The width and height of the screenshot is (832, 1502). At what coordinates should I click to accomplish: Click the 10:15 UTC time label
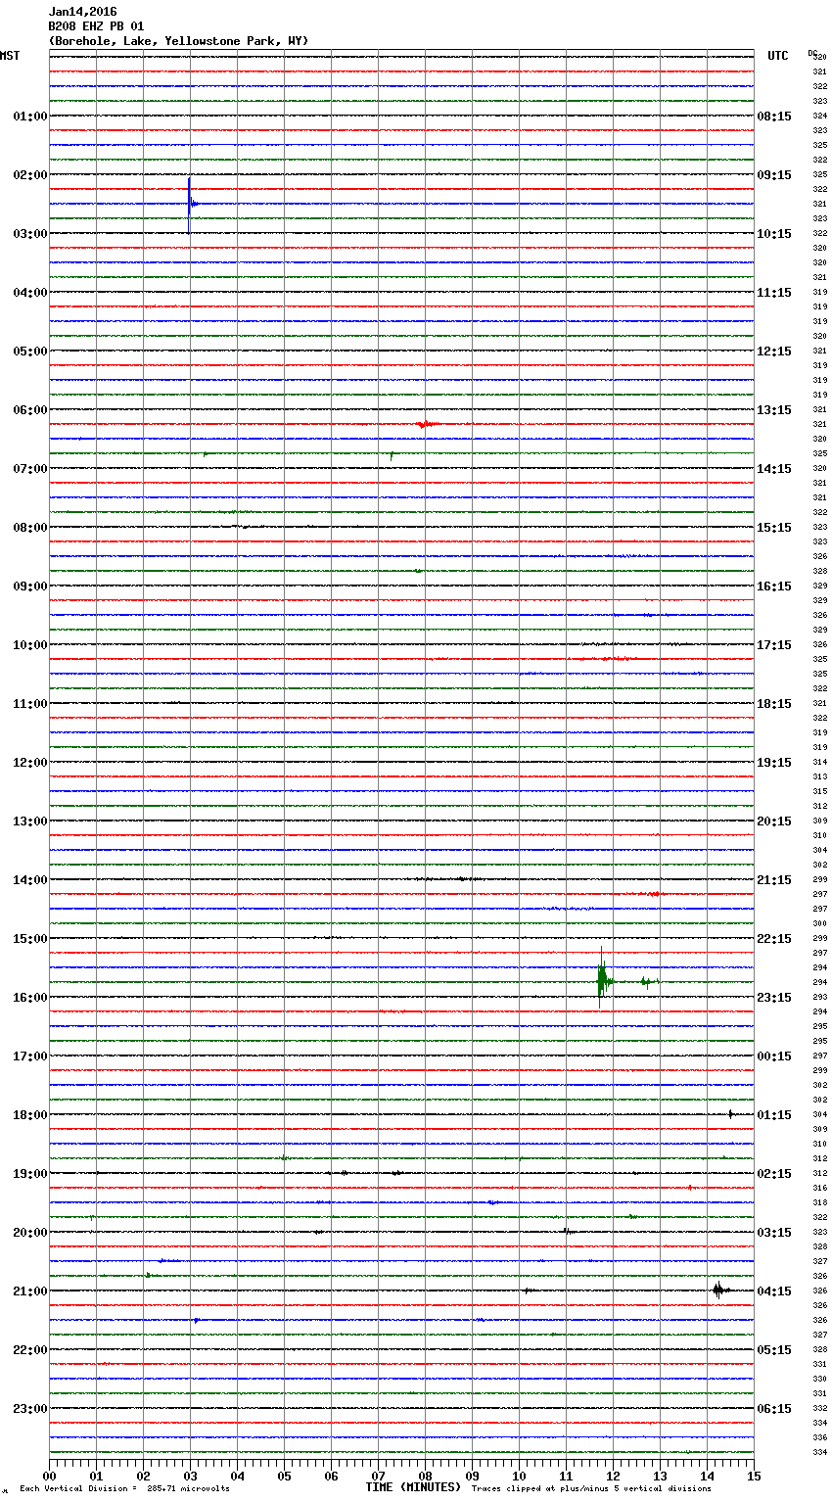774,234
